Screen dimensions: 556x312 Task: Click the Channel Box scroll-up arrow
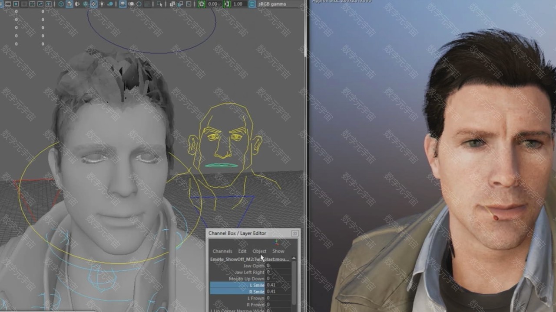coord(294,259)
